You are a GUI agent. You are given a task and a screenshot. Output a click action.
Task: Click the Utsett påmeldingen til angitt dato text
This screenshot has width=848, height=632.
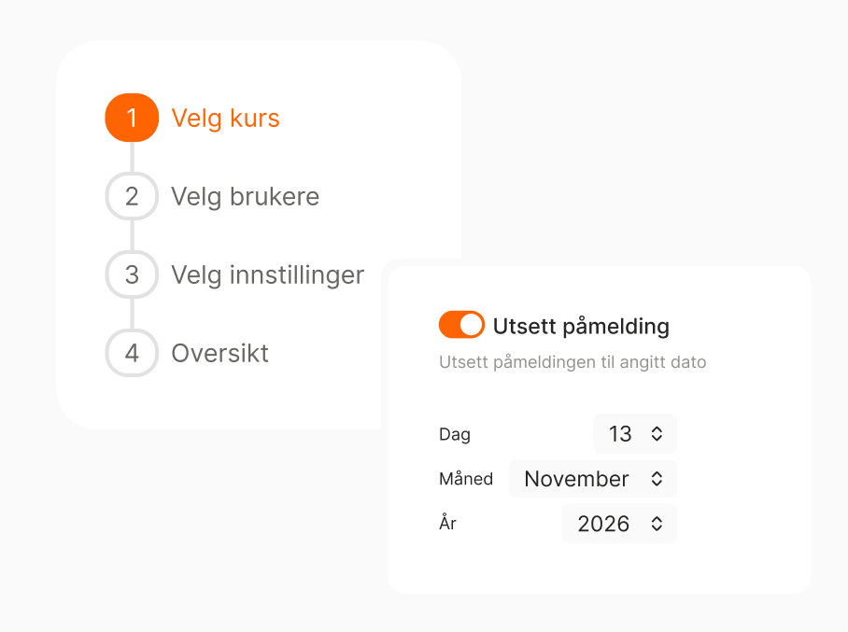[x=572, y=362]
